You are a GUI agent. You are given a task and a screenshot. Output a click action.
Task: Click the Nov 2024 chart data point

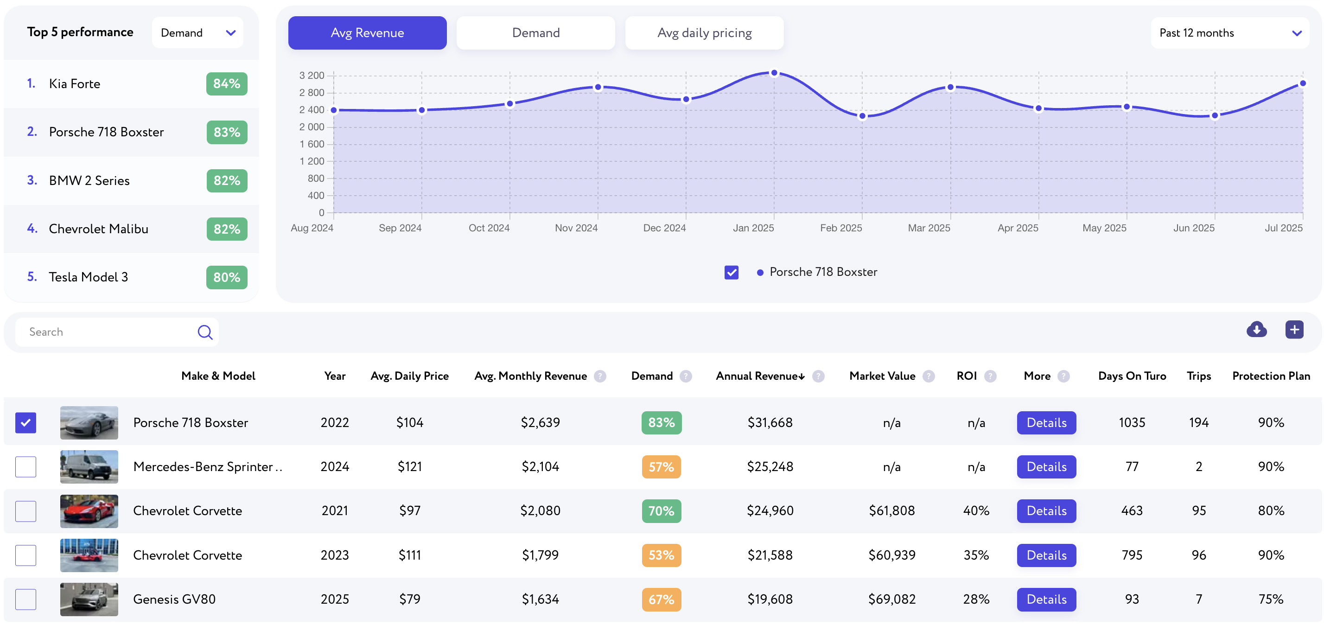pos(598,87)
